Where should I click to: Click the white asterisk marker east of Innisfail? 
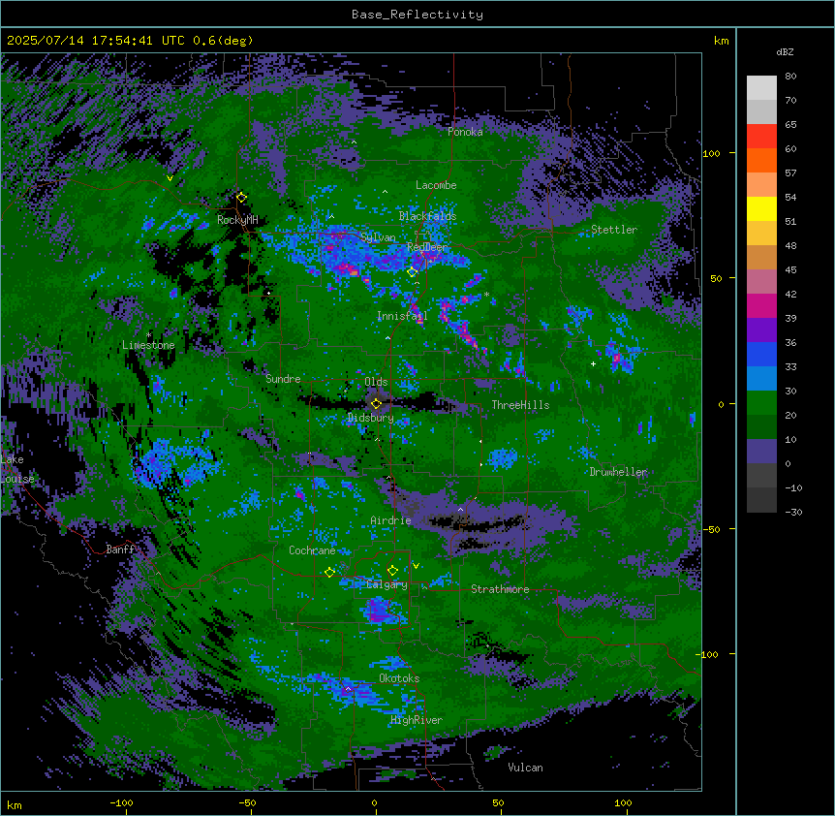pos(486,295)
